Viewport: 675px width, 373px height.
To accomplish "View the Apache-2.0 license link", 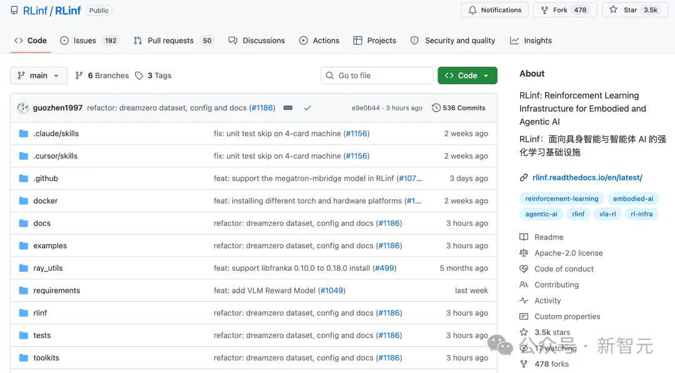I will point(568,253).
